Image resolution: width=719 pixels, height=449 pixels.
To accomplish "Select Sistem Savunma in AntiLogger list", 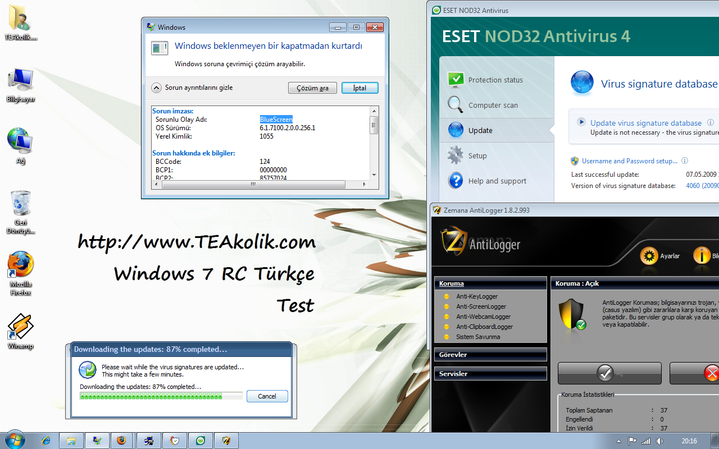I will 478,337.
